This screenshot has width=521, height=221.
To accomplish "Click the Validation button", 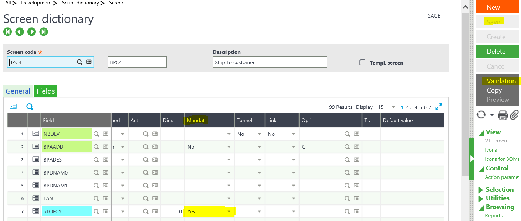I will (x=501, y=81).
